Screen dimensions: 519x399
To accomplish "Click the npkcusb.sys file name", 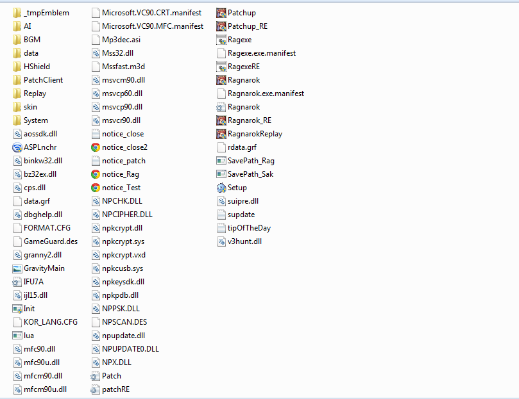I will tap(123, 268).
